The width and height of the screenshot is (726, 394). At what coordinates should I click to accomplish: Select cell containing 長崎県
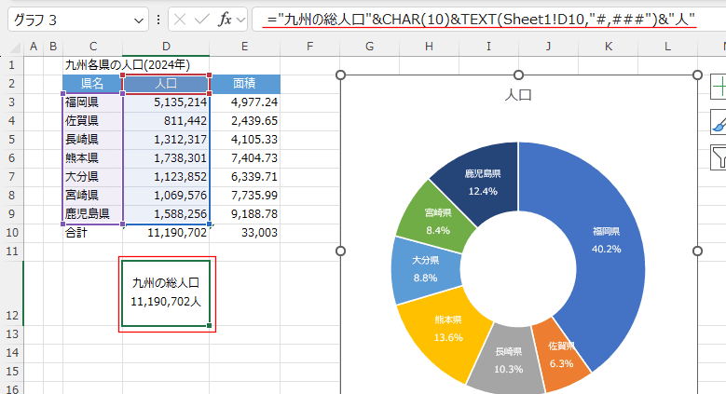point(92,140)
